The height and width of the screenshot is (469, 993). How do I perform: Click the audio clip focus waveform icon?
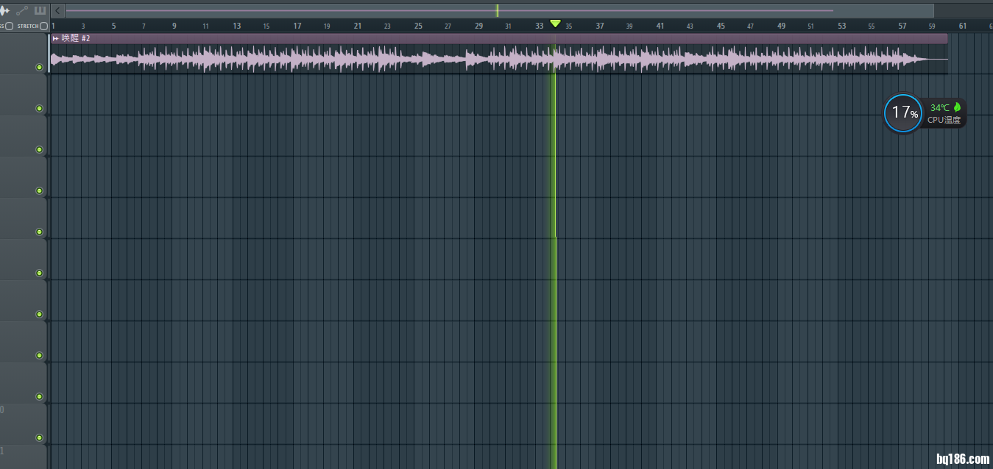(4, 10)
